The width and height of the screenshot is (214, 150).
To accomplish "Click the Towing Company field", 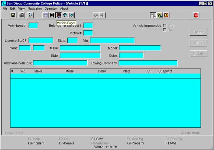I will pos(148,63).
